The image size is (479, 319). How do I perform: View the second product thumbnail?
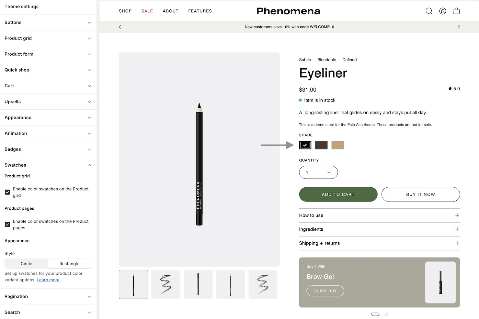coord(165,284)
